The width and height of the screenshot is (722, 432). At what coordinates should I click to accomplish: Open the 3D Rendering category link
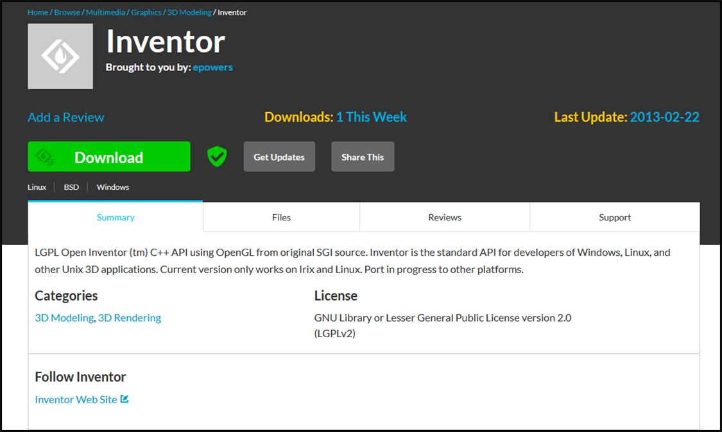pyautogui.click(x=130, y=318)
